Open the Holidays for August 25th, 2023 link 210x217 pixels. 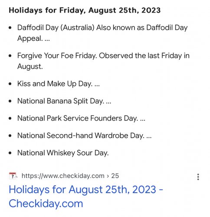click(86, 197)
